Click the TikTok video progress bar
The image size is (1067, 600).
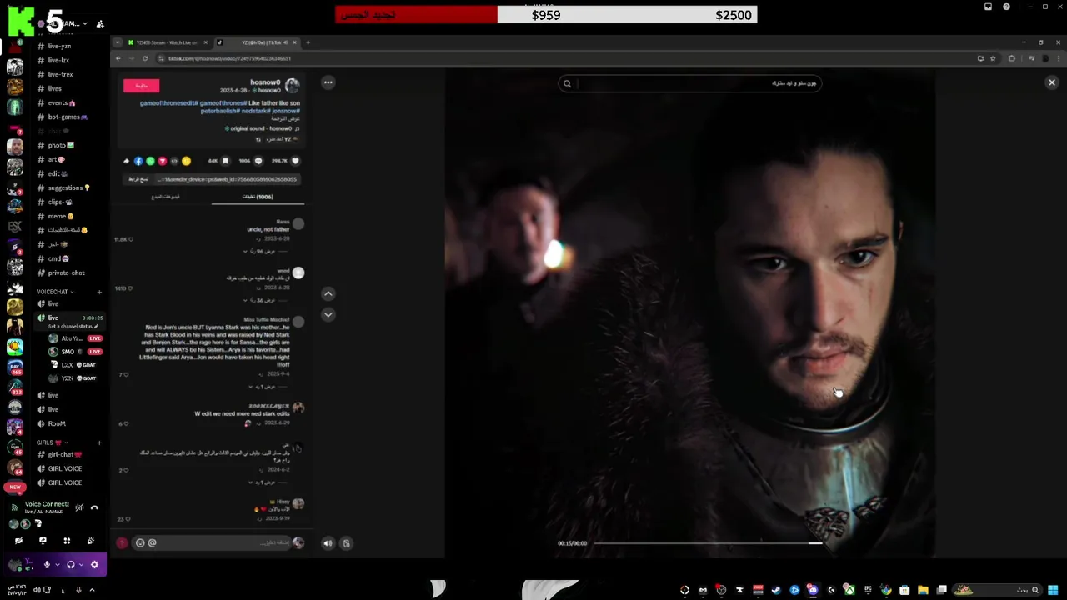pos(709,543)
